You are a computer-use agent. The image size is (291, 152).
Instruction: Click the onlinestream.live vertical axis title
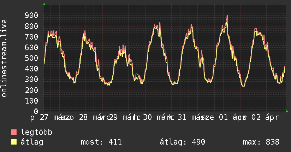4,58
